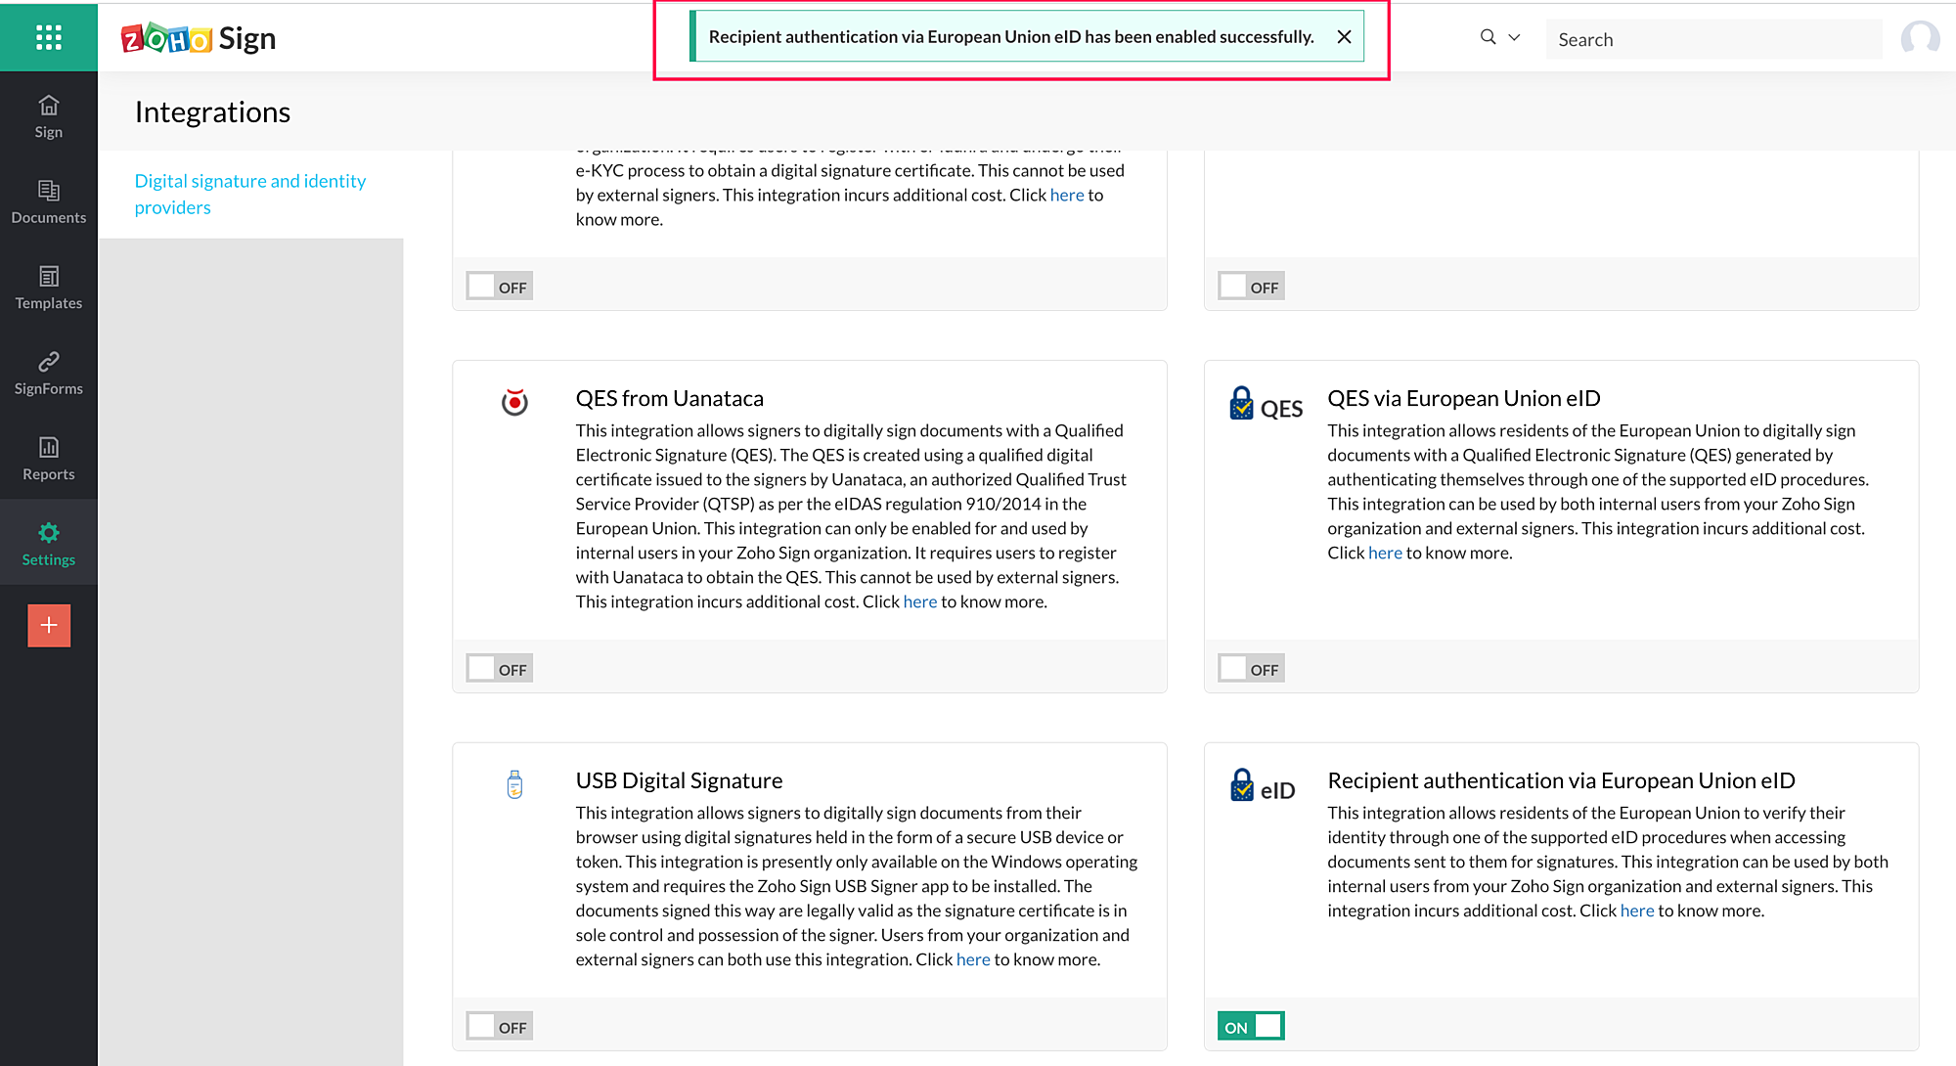Click the Search input field

coord(1711,39)
